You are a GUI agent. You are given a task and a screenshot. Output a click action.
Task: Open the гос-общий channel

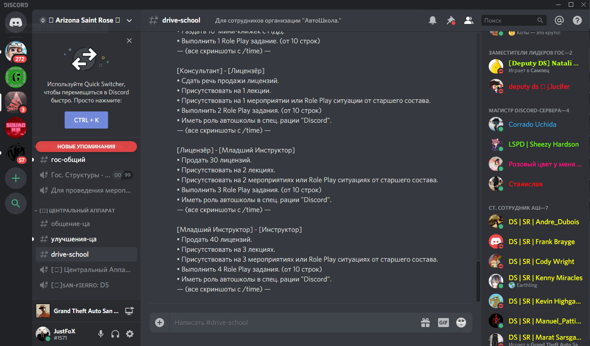click(86, 160)
